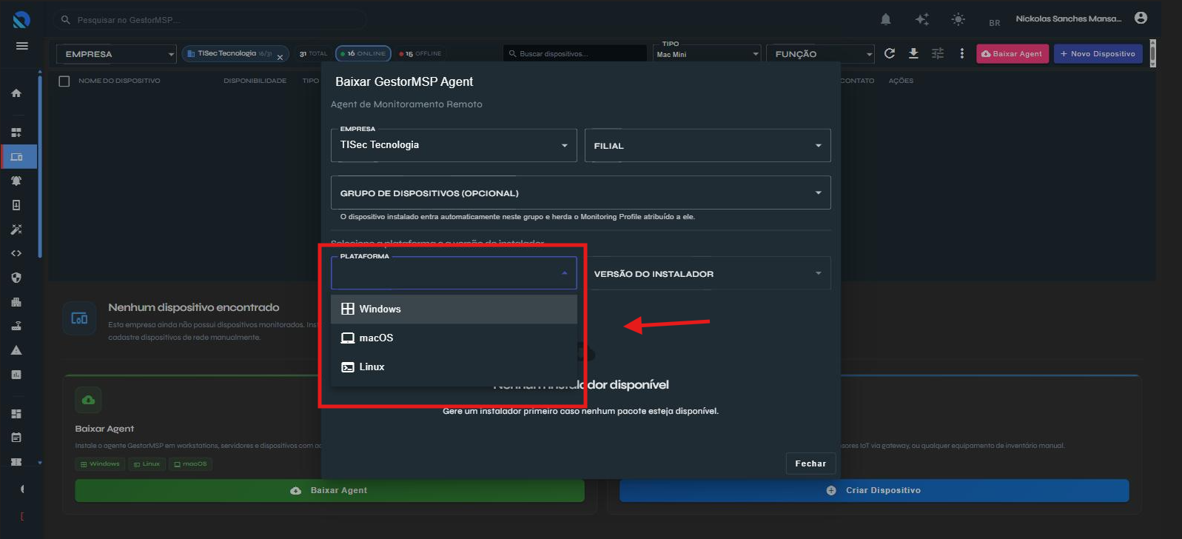Toggle the 15 Offline filter chip
Screen dimensions: 1182x539
[420, 53]
